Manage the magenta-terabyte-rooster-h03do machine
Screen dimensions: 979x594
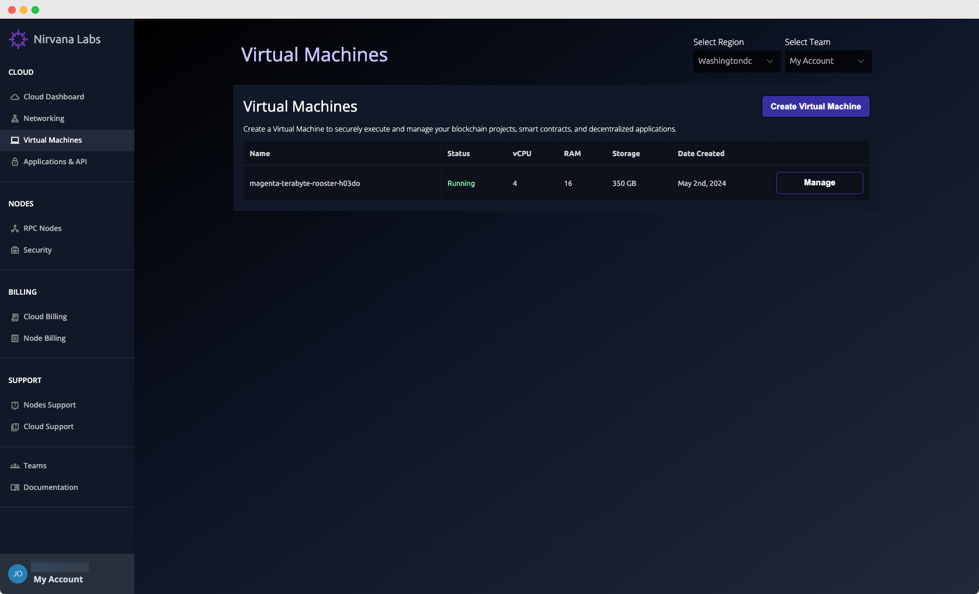point(819,183)
